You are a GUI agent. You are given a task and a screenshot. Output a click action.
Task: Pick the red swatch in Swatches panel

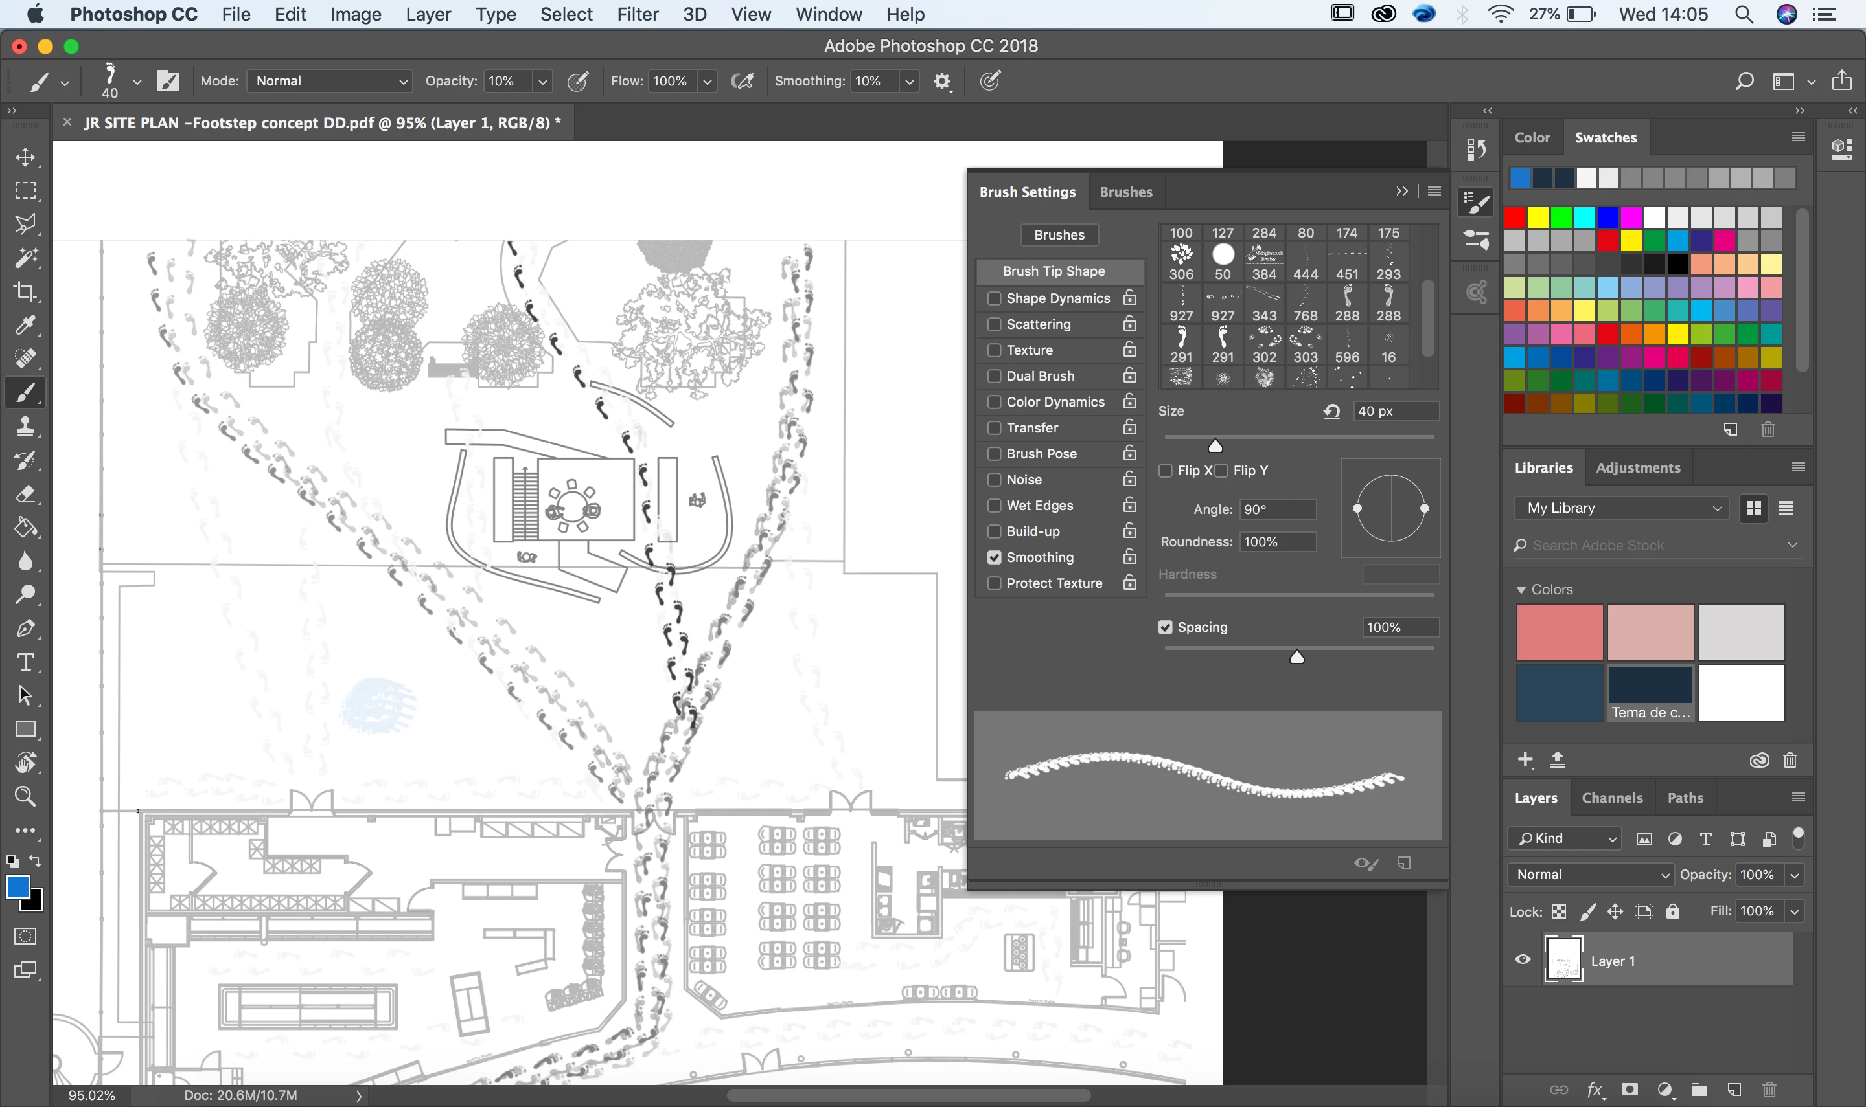click(1514, 218)
